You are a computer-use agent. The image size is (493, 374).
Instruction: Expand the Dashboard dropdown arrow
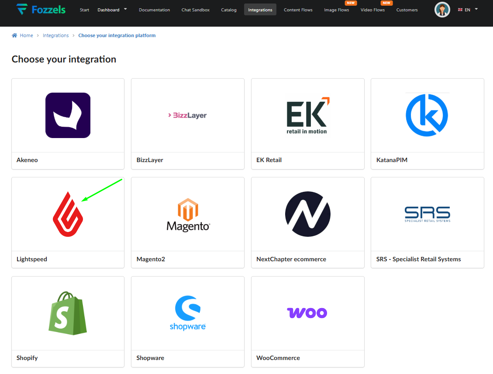pos(125,9)
